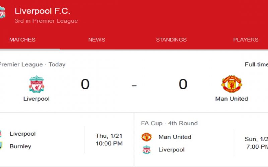Click the small Liverpool crest beside the Burnley fixture

[x=1, y=134]
